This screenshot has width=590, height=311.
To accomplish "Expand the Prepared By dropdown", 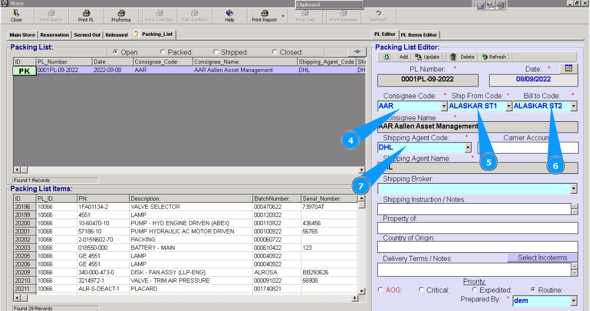I will 574,301.
